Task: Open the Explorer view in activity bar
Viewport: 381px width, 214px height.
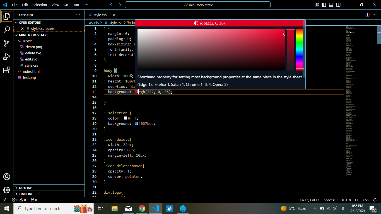Action: tap(7, 16)
